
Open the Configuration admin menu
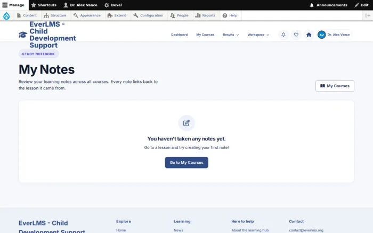[149, 15]
